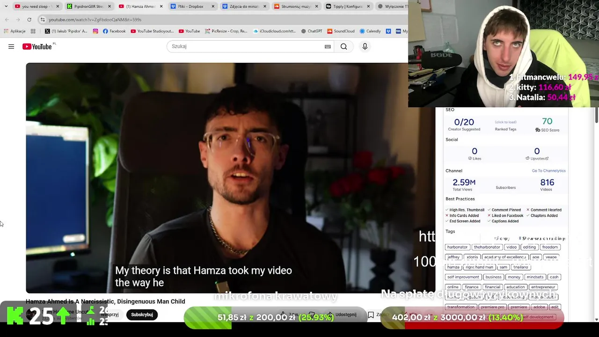Viewport: 599px width, 337px height.
Task: Open the Dropbox bookmark icon after Calendly
Action: 388,31
